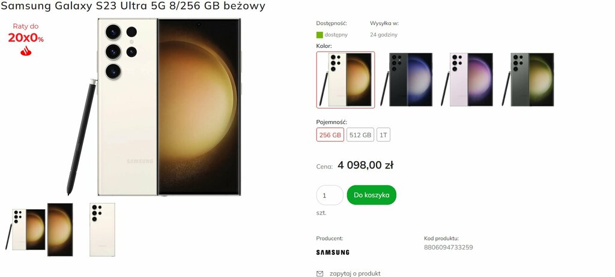Screen dimensions: 615x277
Task: Click the Raty do 20x0% badge
Action: pyautogui.click(x=26, y=39)
